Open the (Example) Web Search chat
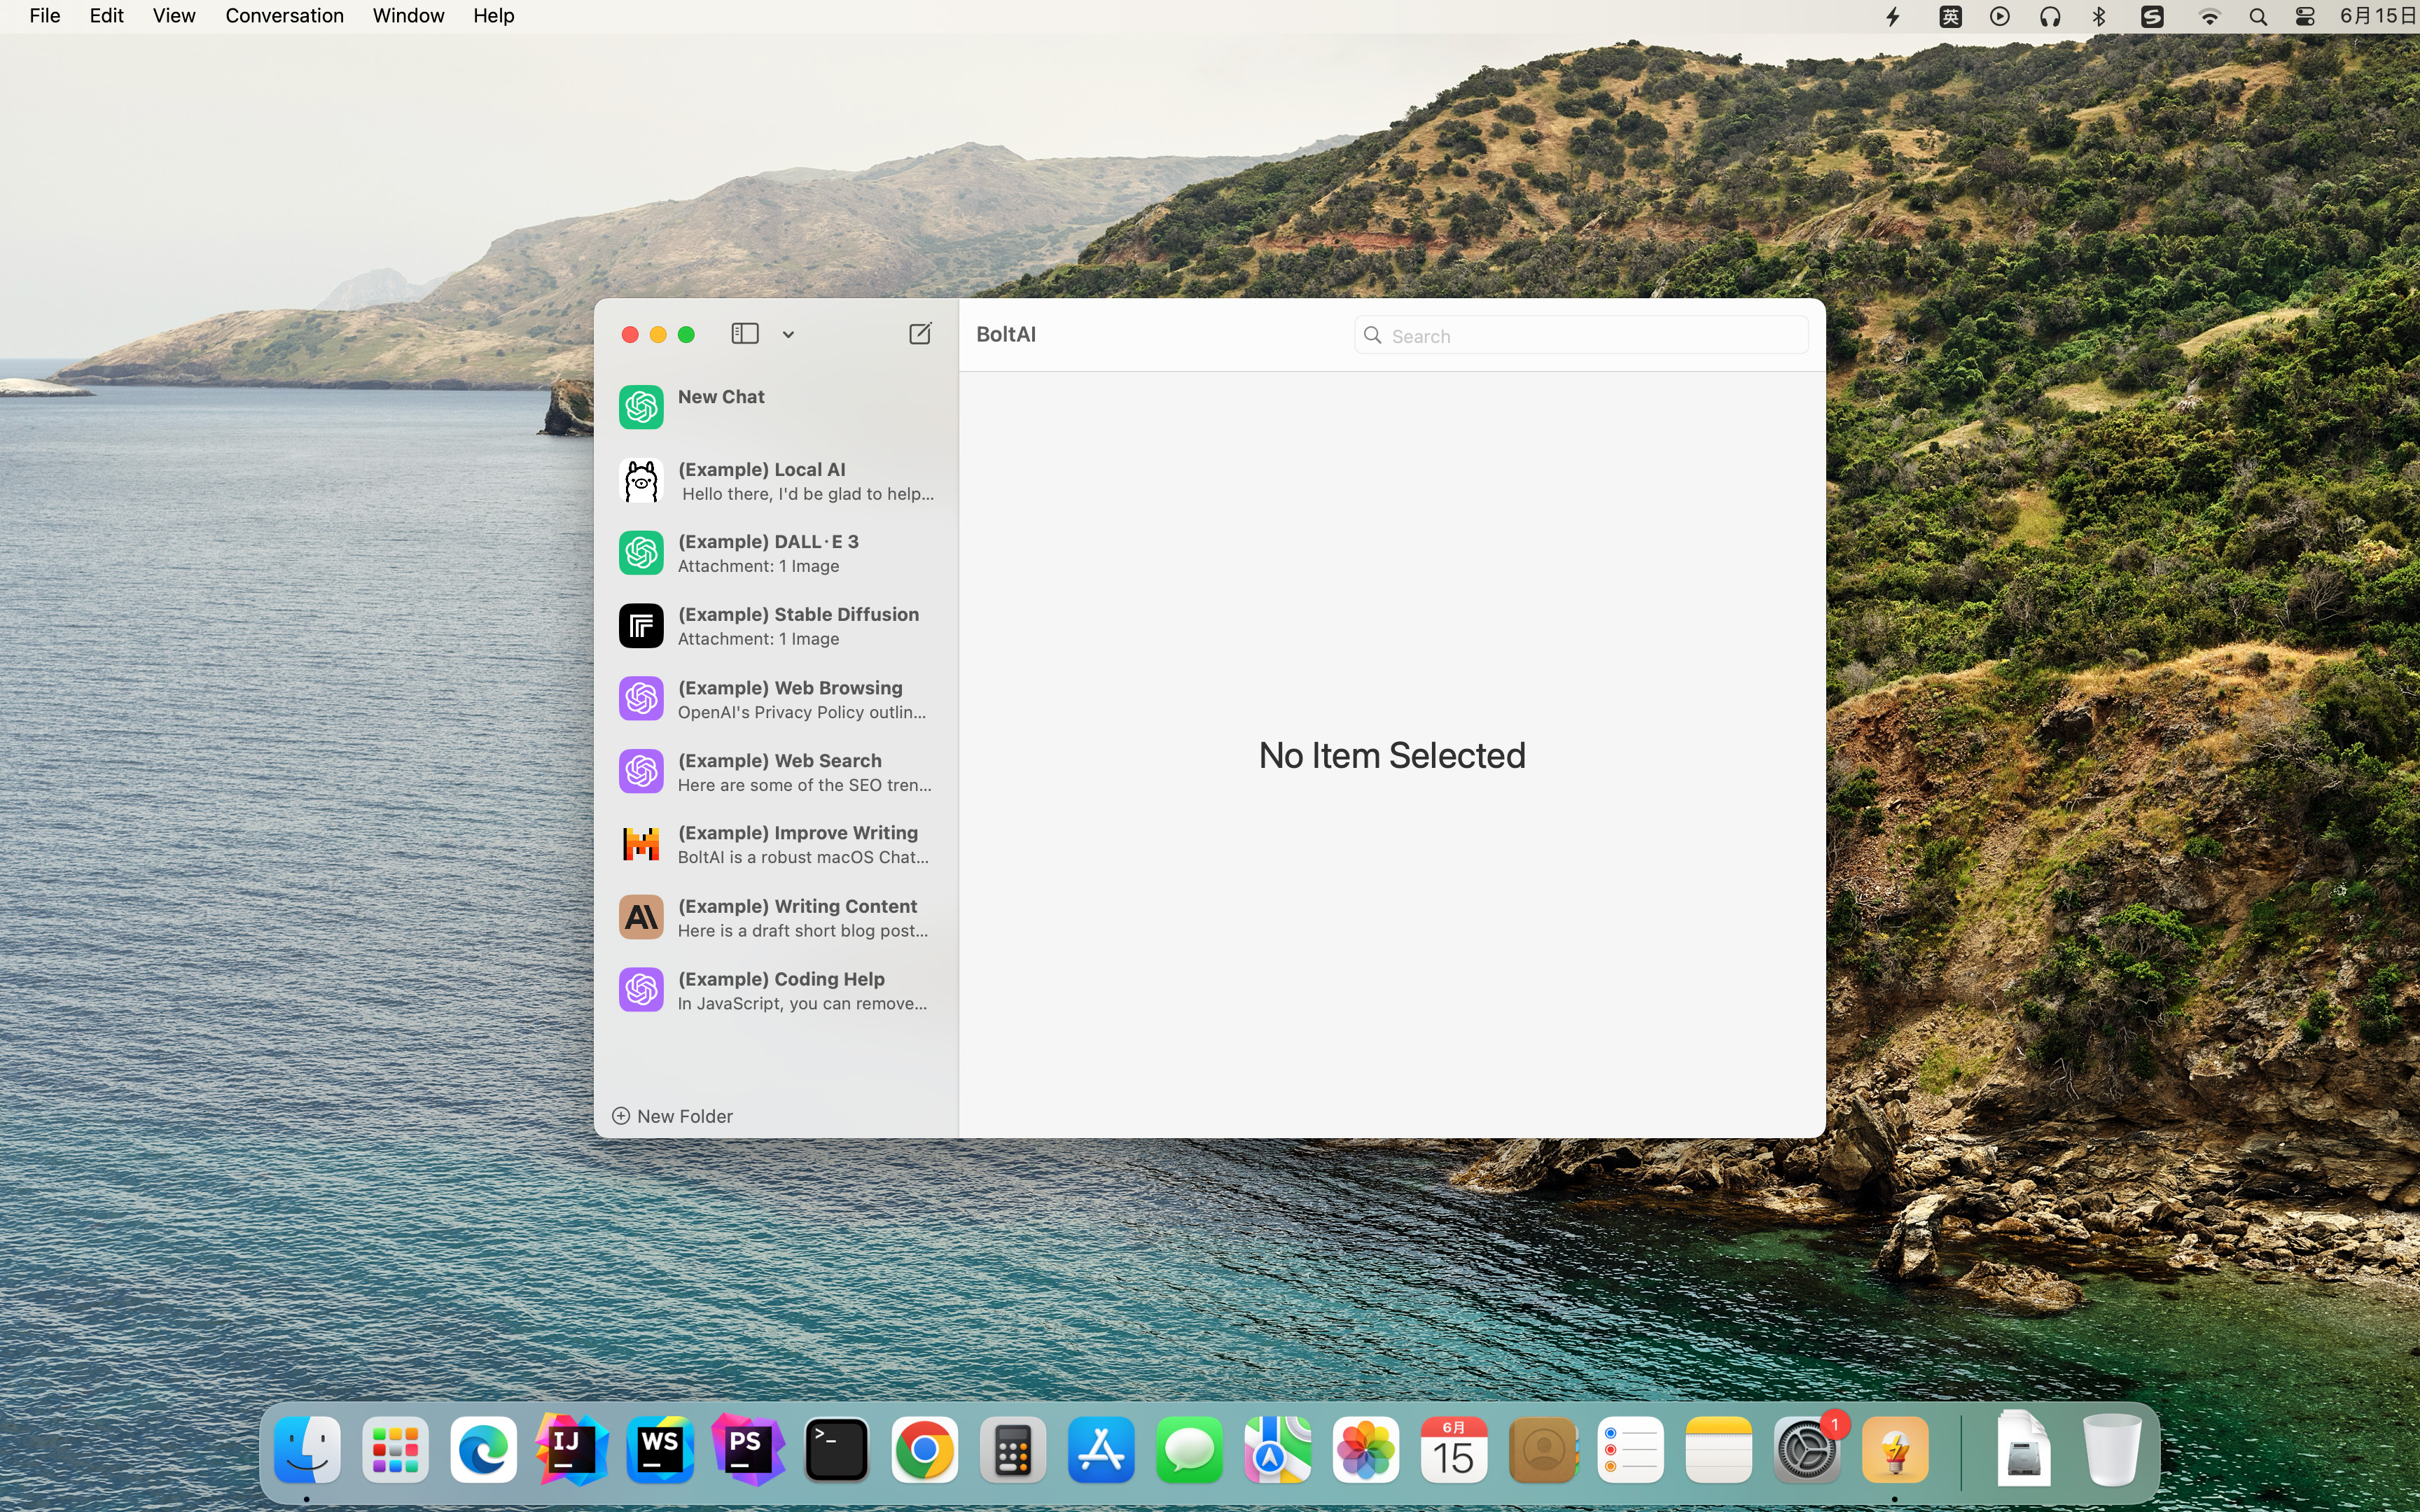The image size is (2420, 1512). (x=776, y=772)
